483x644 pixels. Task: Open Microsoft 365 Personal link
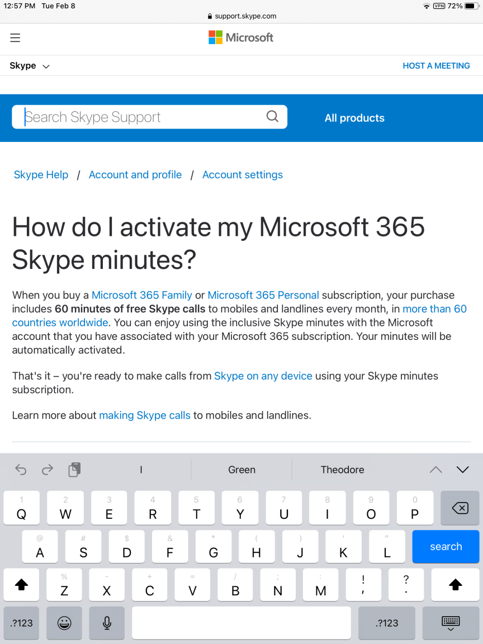tap(263, 295)
